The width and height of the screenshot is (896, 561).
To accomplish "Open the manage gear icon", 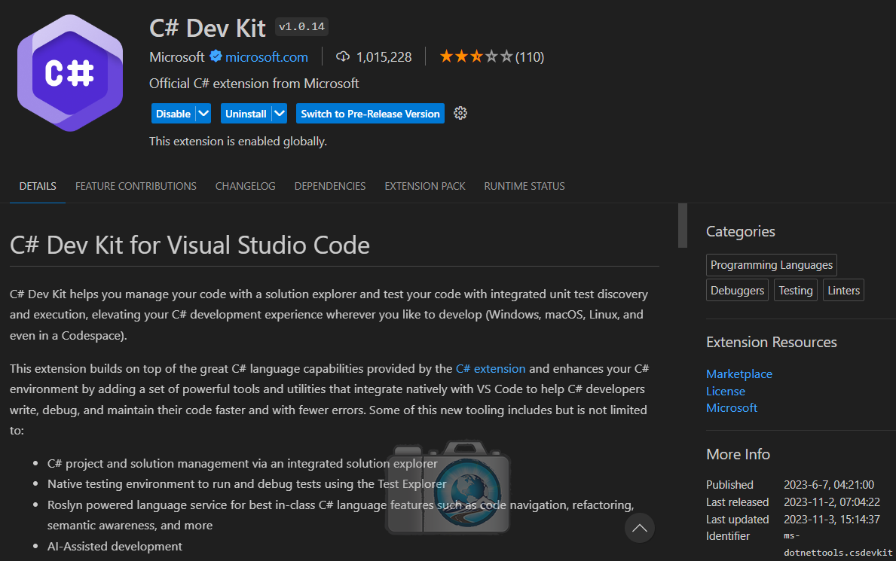I will tap(460, 114).
